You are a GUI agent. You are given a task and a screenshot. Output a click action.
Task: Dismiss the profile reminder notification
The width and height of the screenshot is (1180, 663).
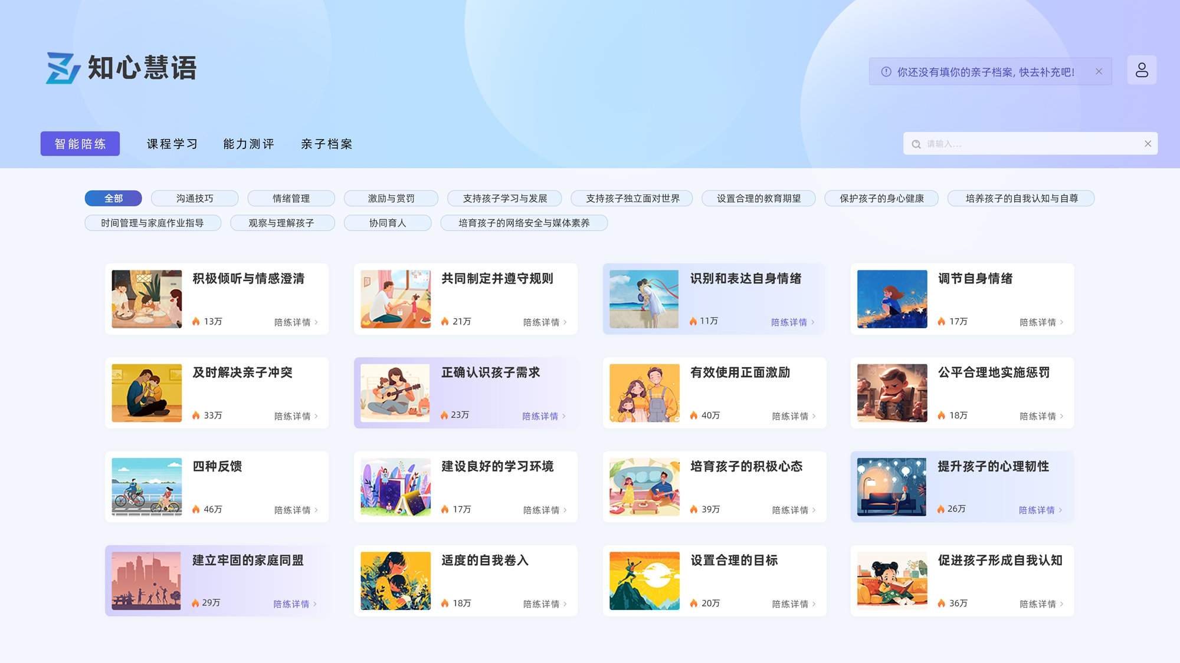tap(1099, 71)
